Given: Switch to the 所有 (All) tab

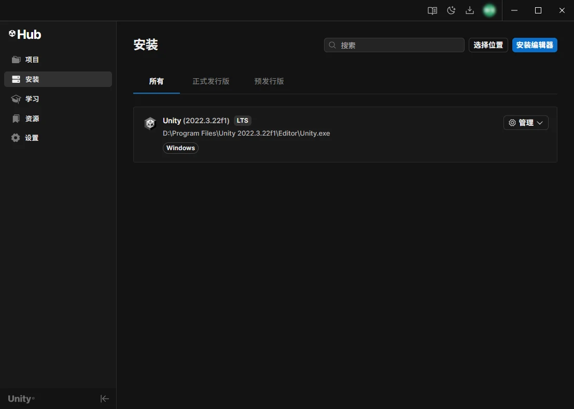Looking at the screenshot, I should pyautogui.click(x=156, y=81).
